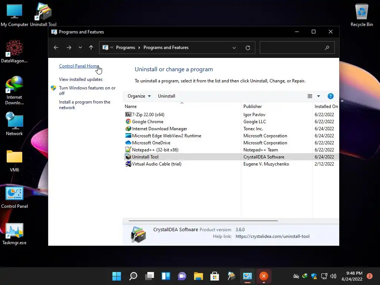Screen dimensions: 380x285
Task: Expand the address bar history dropdown
Action: click(x=234, y=48)
